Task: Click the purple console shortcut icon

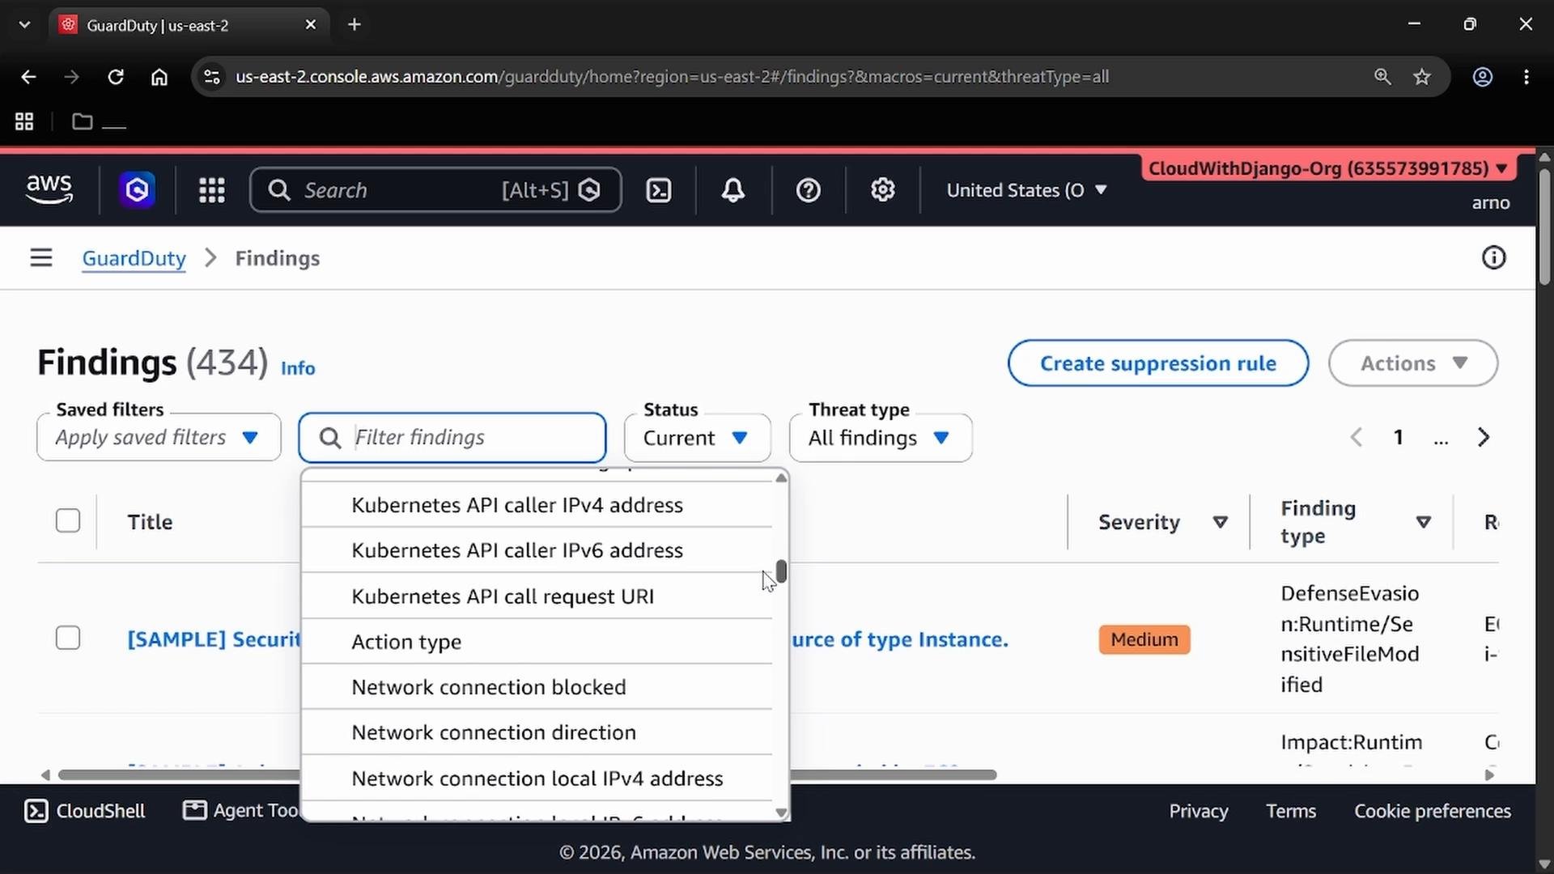Action: pos(138,190)
